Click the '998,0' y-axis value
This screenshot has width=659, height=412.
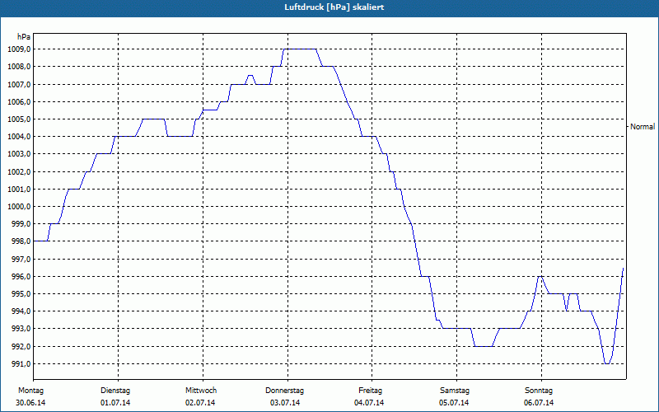[21, 241]
